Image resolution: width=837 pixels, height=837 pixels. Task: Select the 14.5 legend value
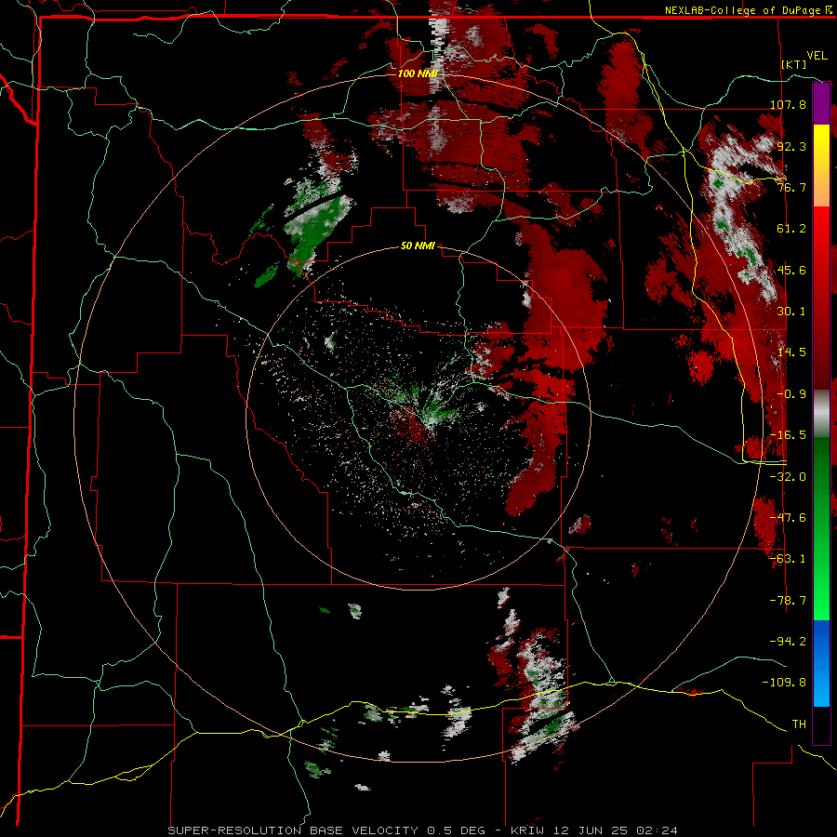click(x=791, y=352)
